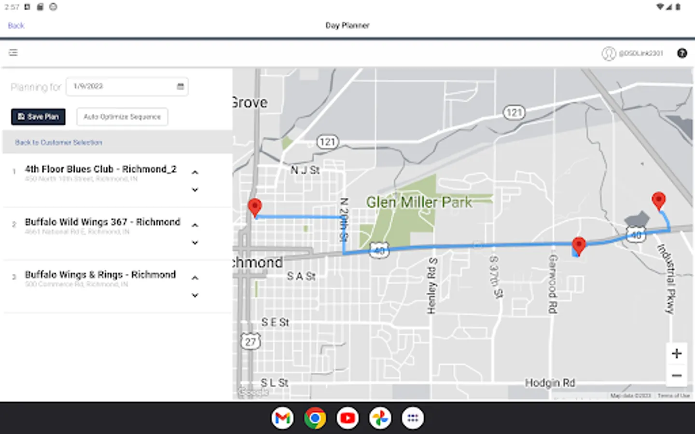Click the username next to profile avatar
Image resolution: width=695 pixels, height=434 pixels.
(x=641, y=53)
